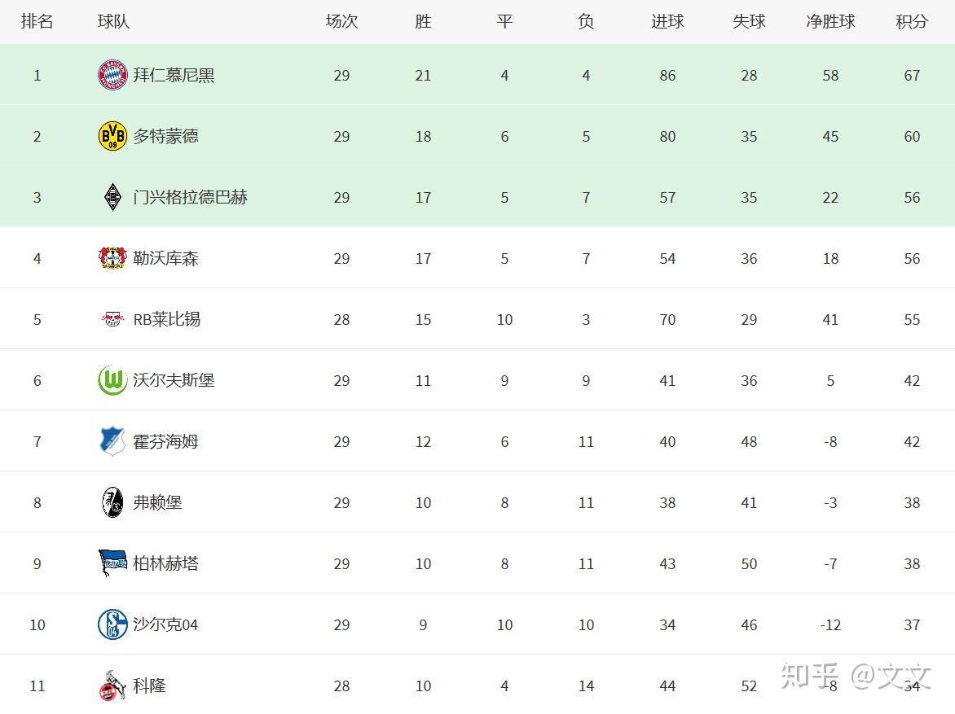The image size is (955, 714).
Task: Open team link 多特蒙德
Action: pyautogui.click(x=165, y=136)
